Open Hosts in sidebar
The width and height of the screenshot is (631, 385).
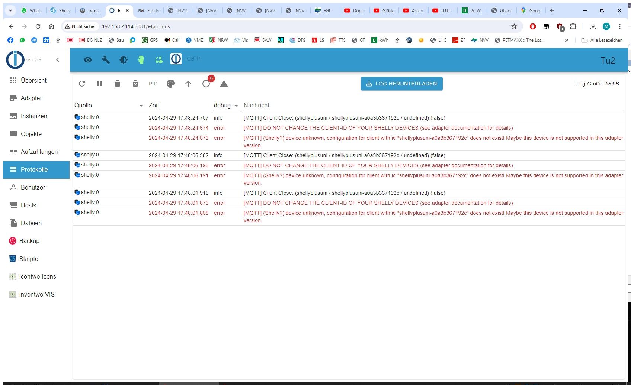pyautogui.click(x=36, y=205)
